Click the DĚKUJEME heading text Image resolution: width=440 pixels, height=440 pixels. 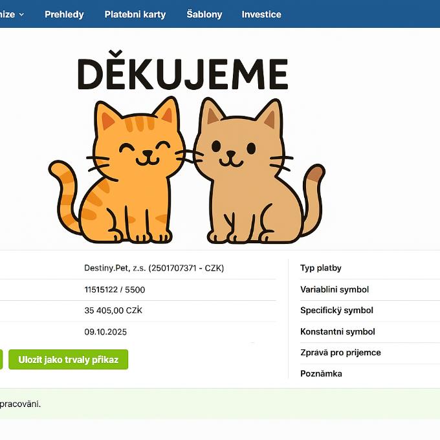pos(182,74)
